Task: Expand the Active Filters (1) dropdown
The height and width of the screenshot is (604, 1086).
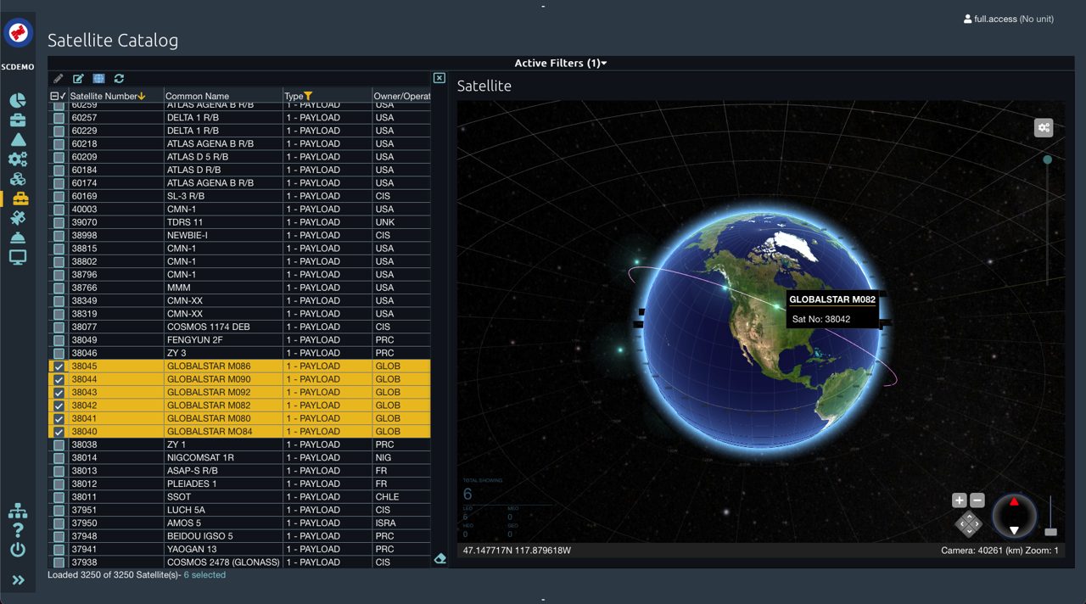Action: click(x=560, y=64)
